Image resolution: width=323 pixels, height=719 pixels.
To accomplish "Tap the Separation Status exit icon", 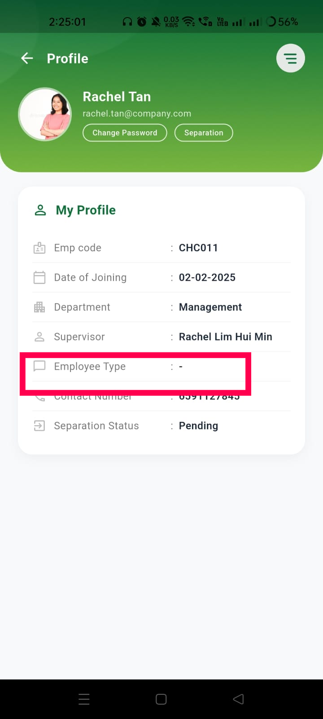I will coord(39,426).
